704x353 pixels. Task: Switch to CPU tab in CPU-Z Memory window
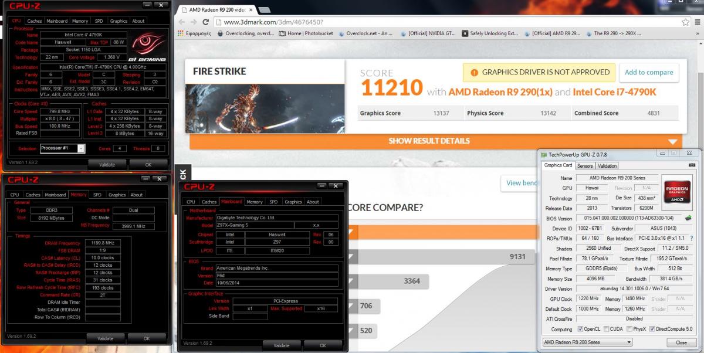click(15, 195)
